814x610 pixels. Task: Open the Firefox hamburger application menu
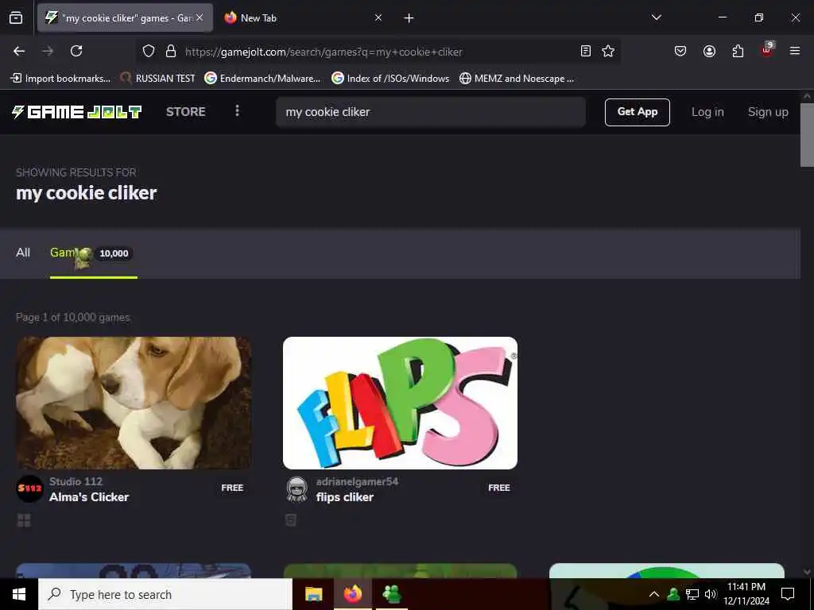click(794, 51)
